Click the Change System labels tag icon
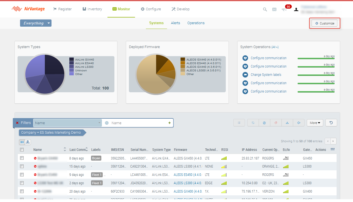353x202 pixels. 245,75
